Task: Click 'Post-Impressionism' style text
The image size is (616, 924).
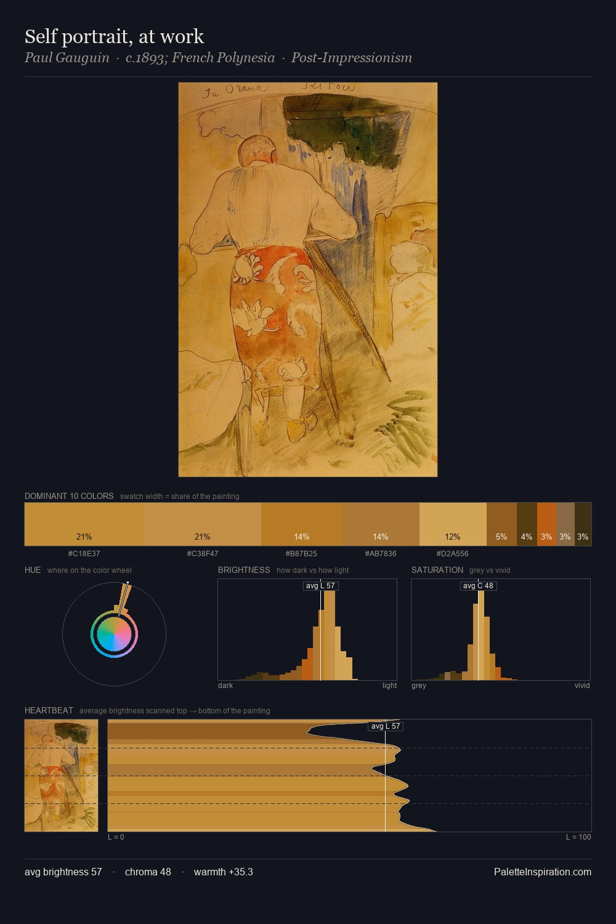Action: click(x=352, y=58)
